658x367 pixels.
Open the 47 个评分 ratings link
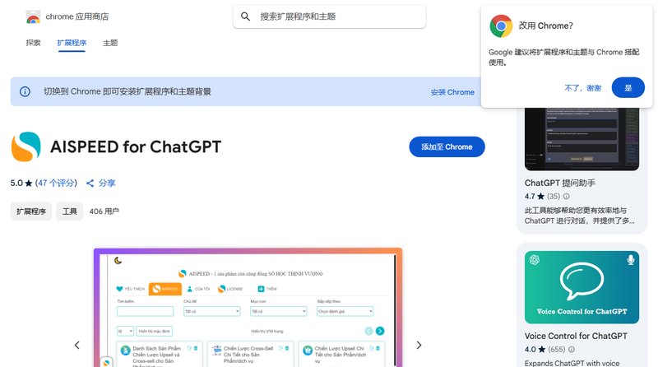tap(56, 183)
